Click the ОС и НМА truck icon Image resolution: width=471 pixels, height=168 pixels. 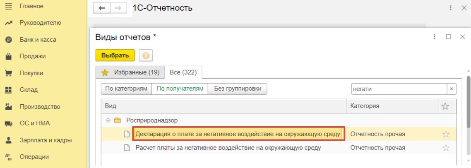(x=9, y=123)
